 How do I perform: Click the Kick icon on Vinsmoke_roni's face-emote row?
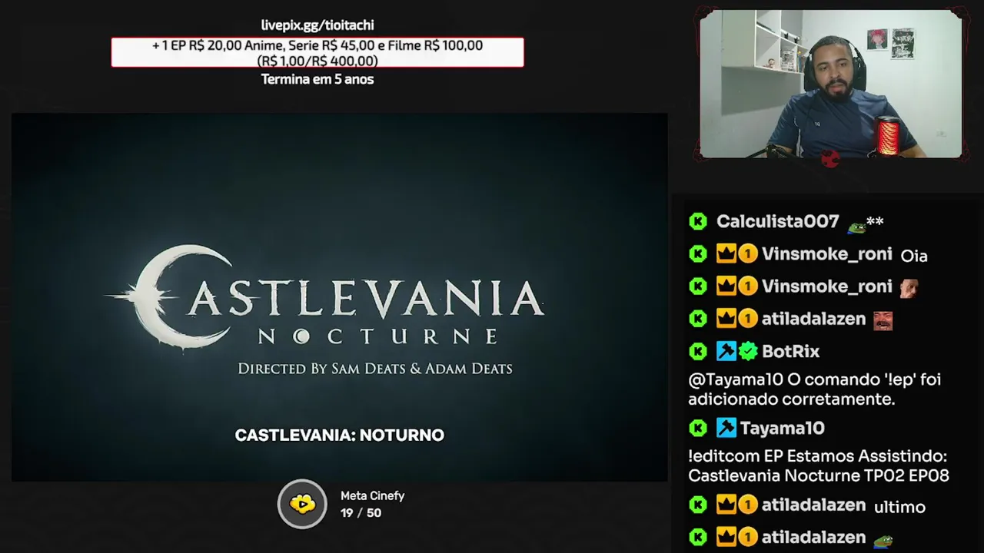(x=698, y=286)
